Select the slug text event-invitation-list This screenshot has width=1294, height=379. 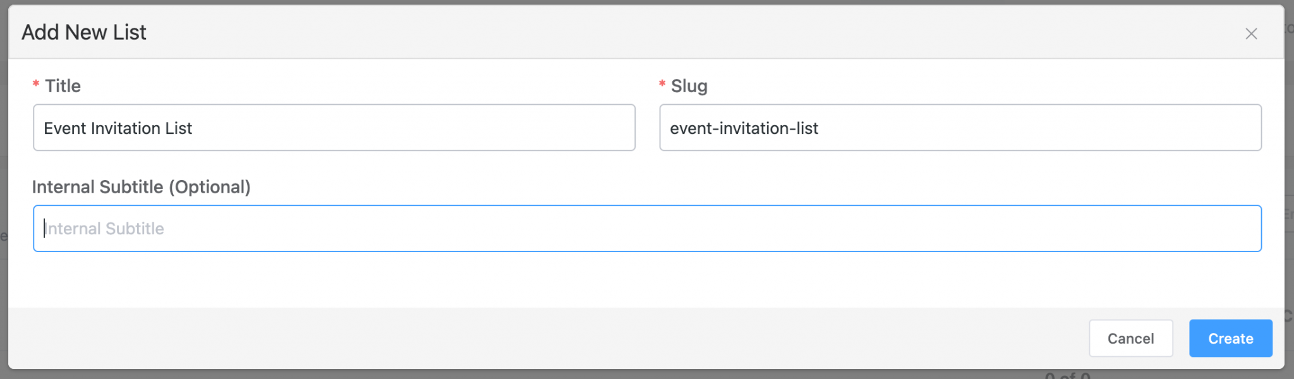click(x=743, y=128)
